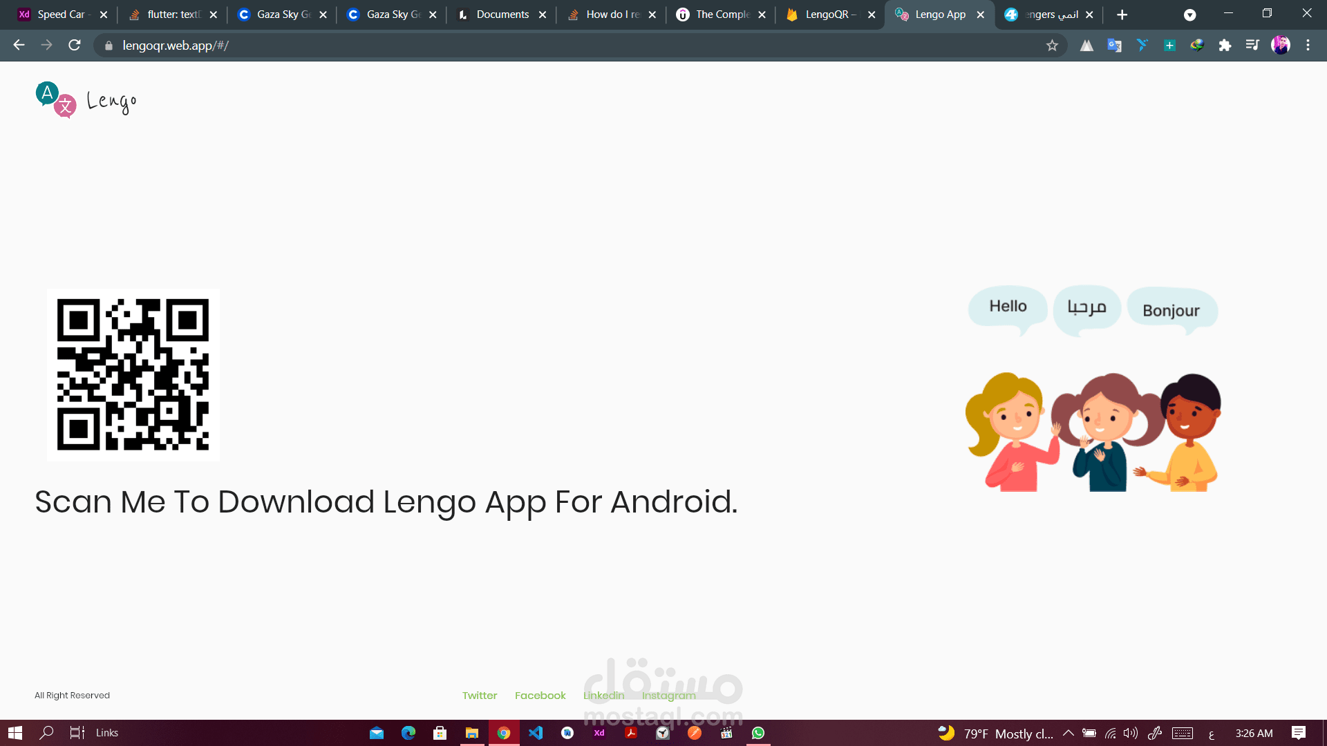Open the Chrome three-dot menu
The image size is (1327, 746).
coord(1308,46)
